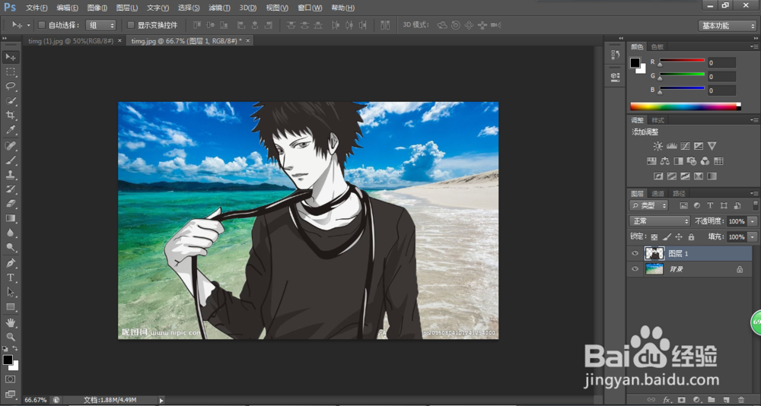The width and height of the screenshot is (761, 406).
Task: Add an Exposure adjustment
Action: click(699, 146)
